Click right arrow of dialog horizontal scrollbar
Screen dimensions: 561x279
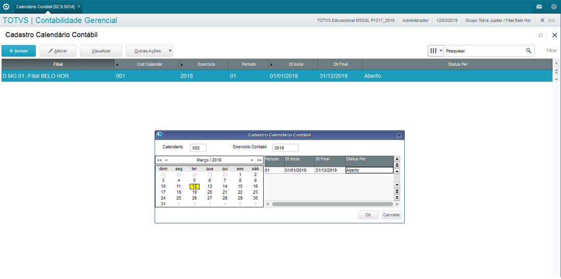[397, 204]
